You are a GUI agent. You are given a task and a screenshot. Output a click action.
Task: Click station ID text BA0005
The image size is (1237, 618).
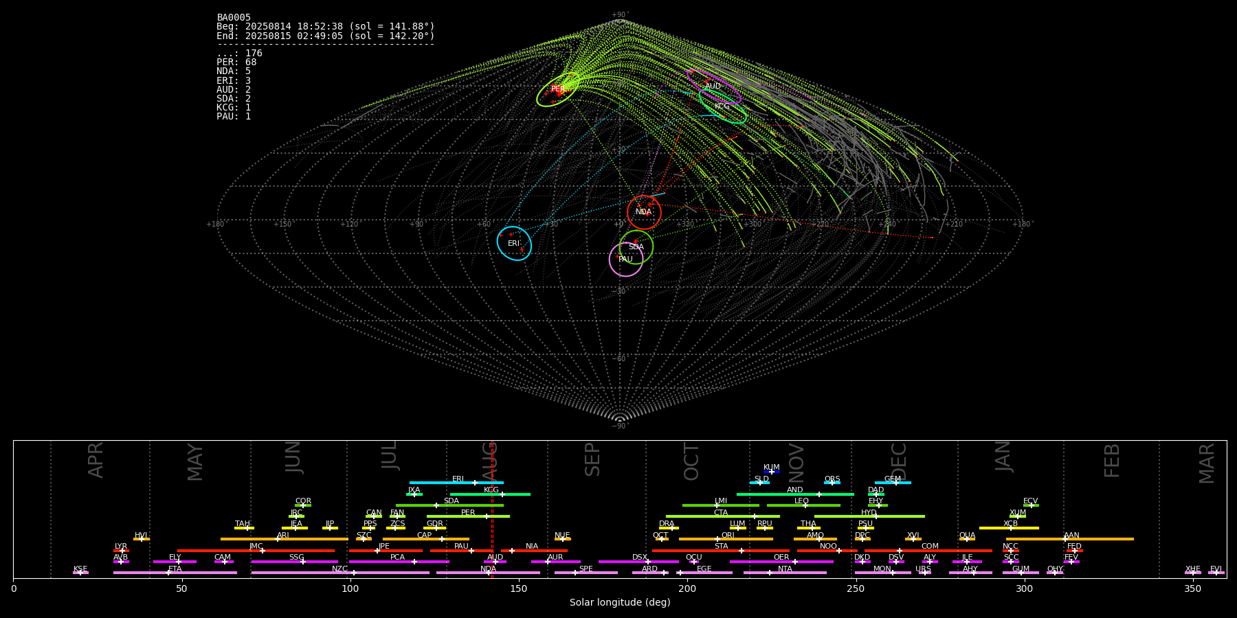point(234,17)
